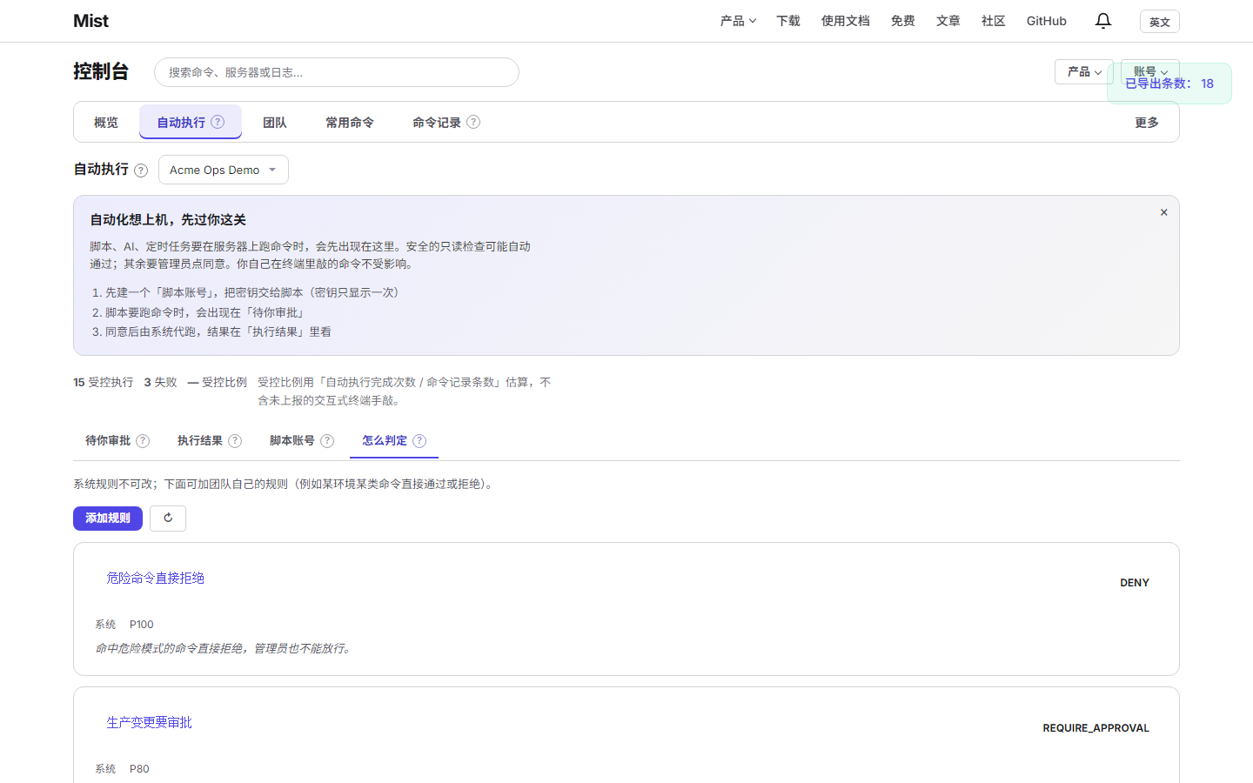Switch to the 团队 tab
The width and height of the screenshot is (1253, 783).
(x=275, y=123)
